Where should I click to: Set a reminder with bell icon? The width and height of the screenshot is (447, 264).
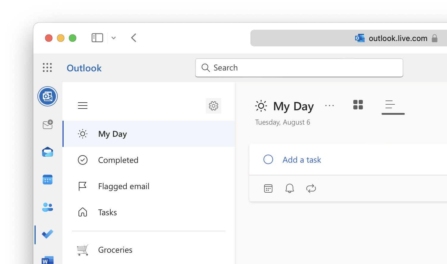tap(290, 188)
